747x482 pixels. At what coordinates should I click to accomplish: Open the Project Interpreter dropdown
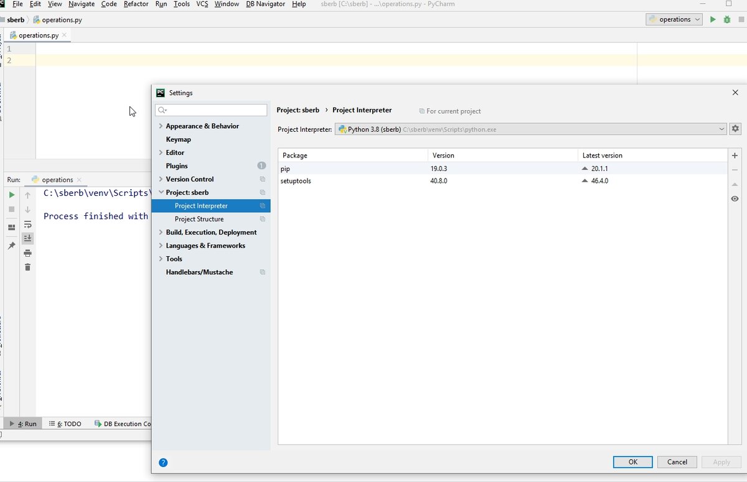(530, 129)
